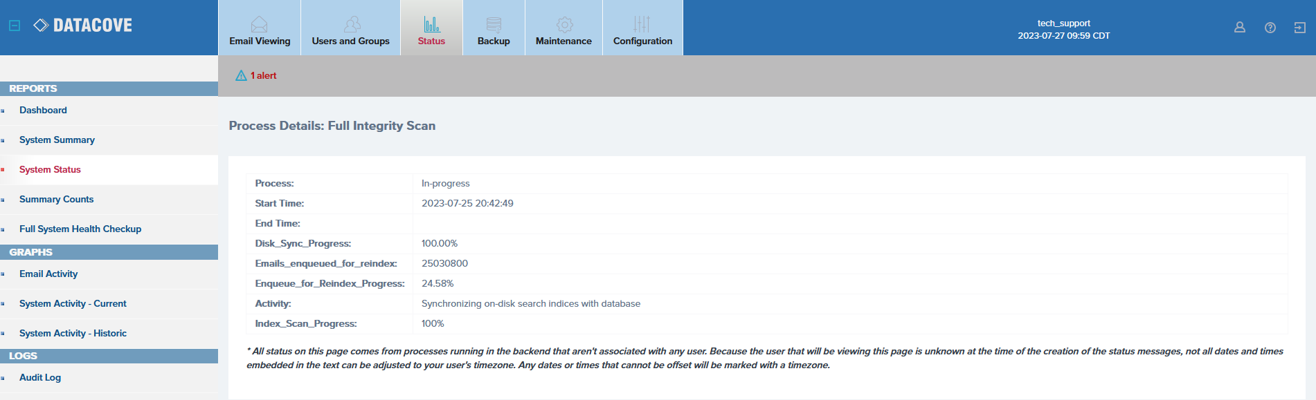
Task: Click the alert warning triangle icon
Action: click(241, 76)
